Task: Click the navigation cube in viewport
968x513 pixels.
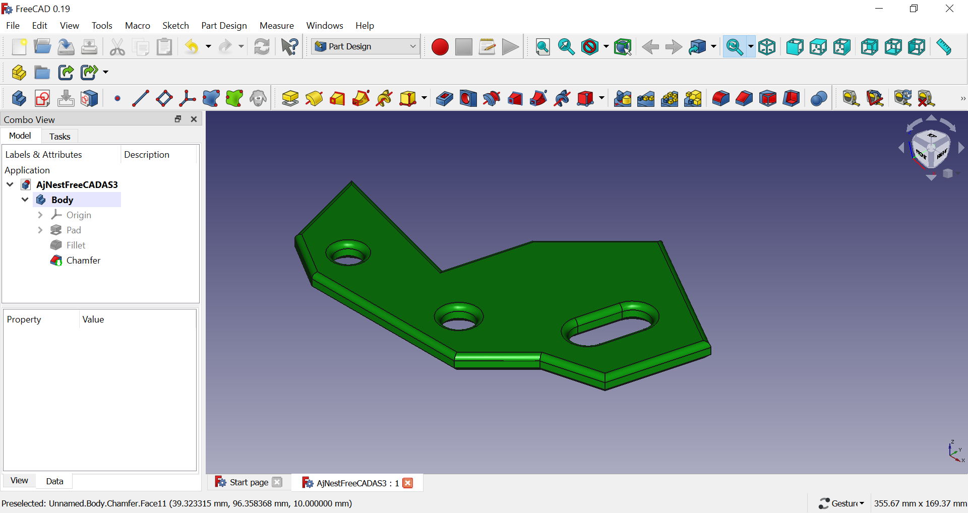Action: [931, 148]
